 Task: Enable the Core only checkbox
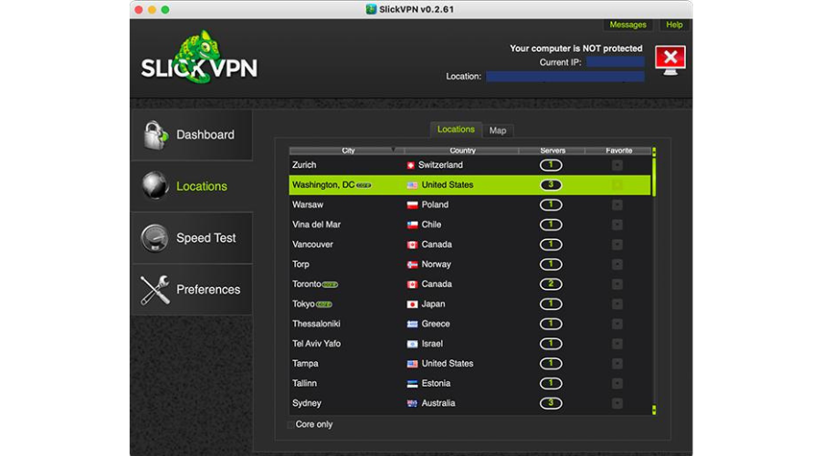291,425
